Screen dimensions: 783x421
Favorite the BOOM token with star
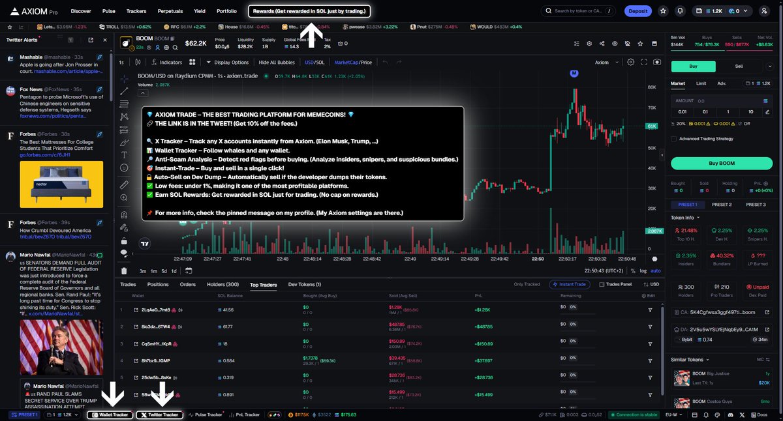point(639,44)
